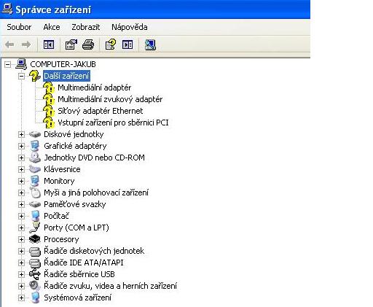373x307 pixels.
Task: Expand Řadiče zvuku, videa a herních zařízení
Action: 21,286
